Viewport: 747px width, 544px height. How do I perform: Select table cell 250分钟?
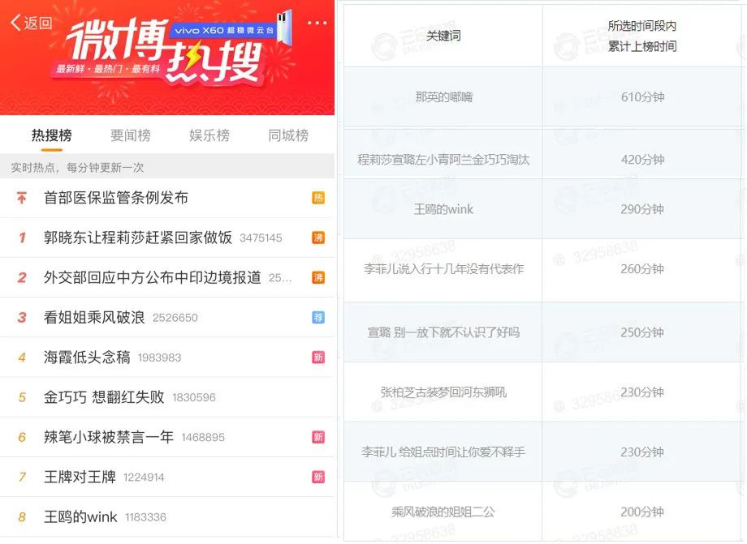pyautogui.click(x=642, y=332)
